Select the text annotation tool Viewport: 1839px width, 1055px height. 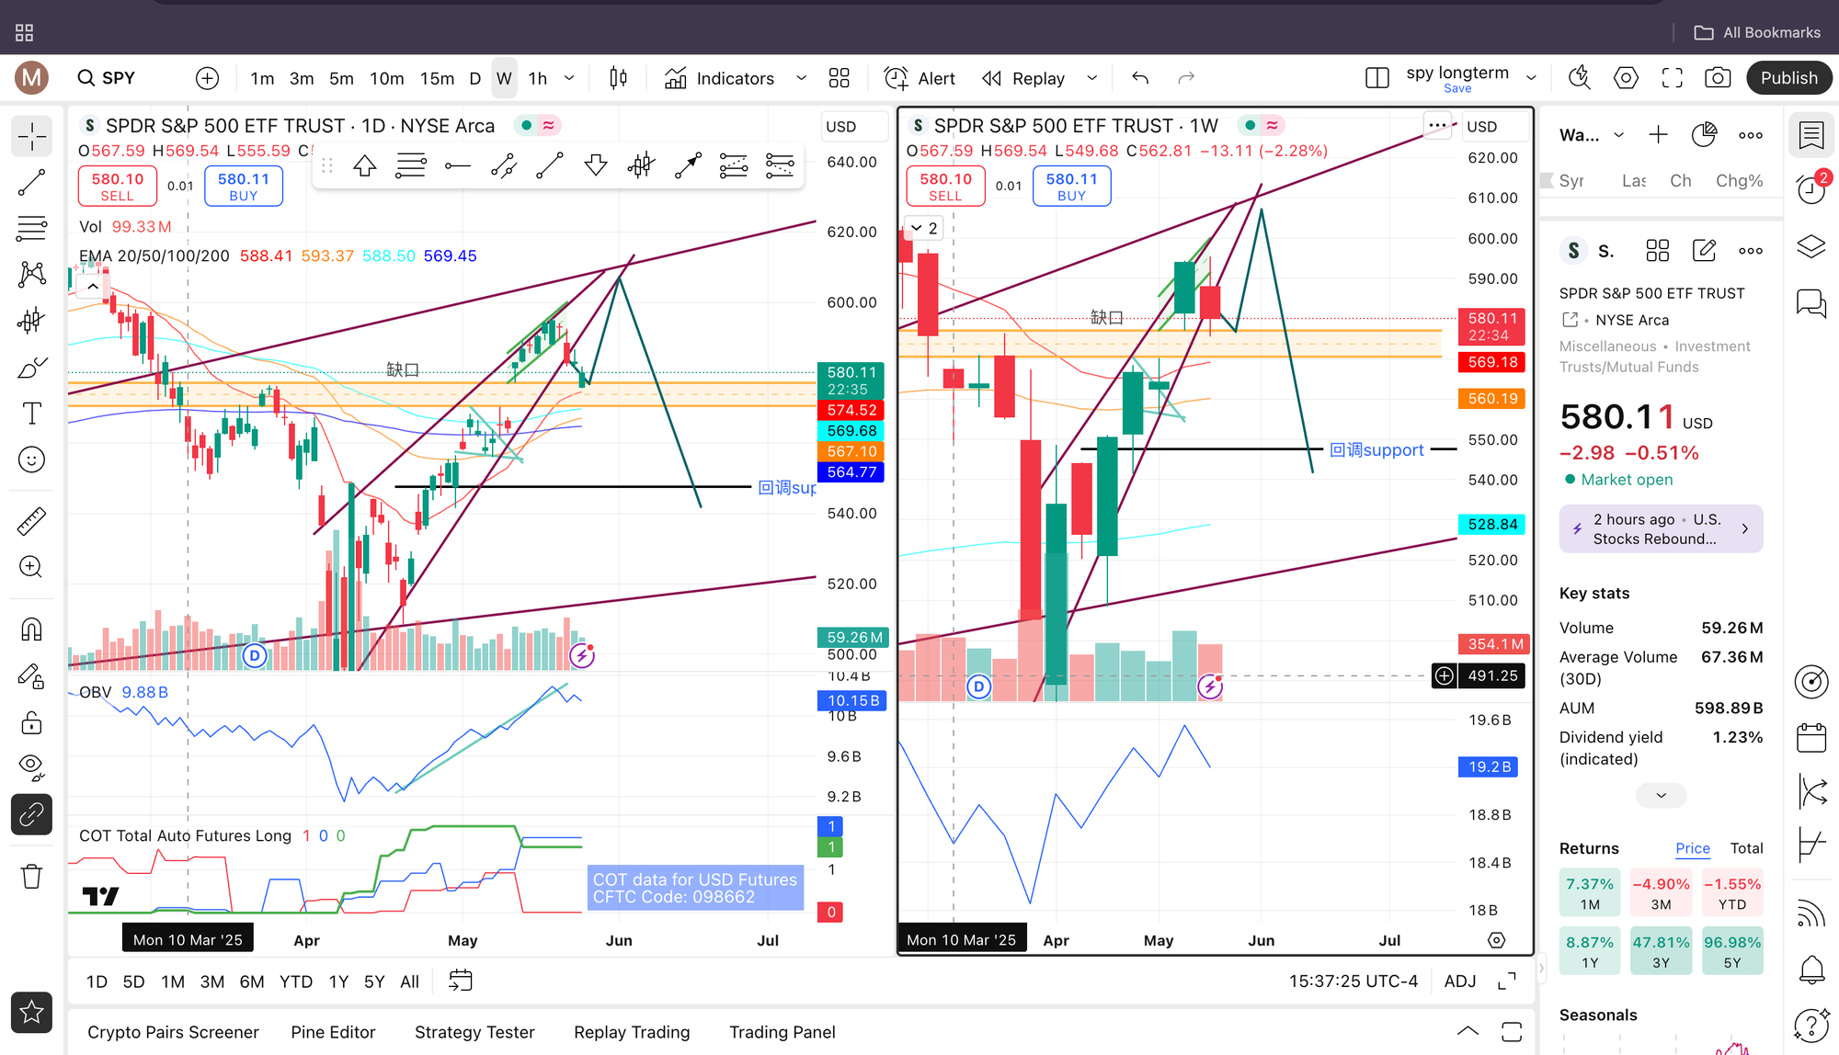[x=31, y=414]
